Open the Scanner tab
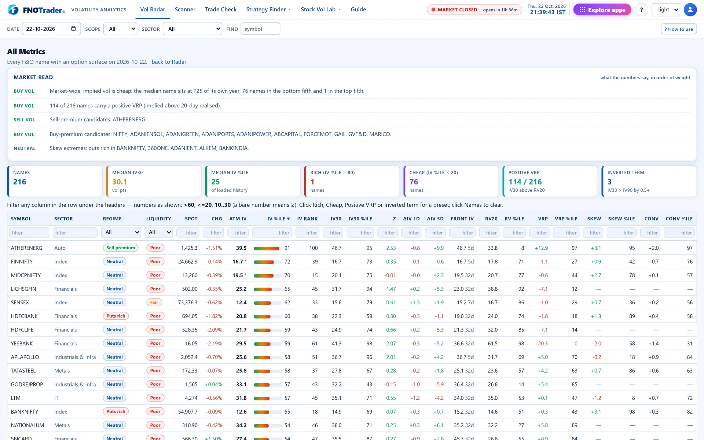Image resolution: width=704 pixels, height=440 pixels. point(185,10)
